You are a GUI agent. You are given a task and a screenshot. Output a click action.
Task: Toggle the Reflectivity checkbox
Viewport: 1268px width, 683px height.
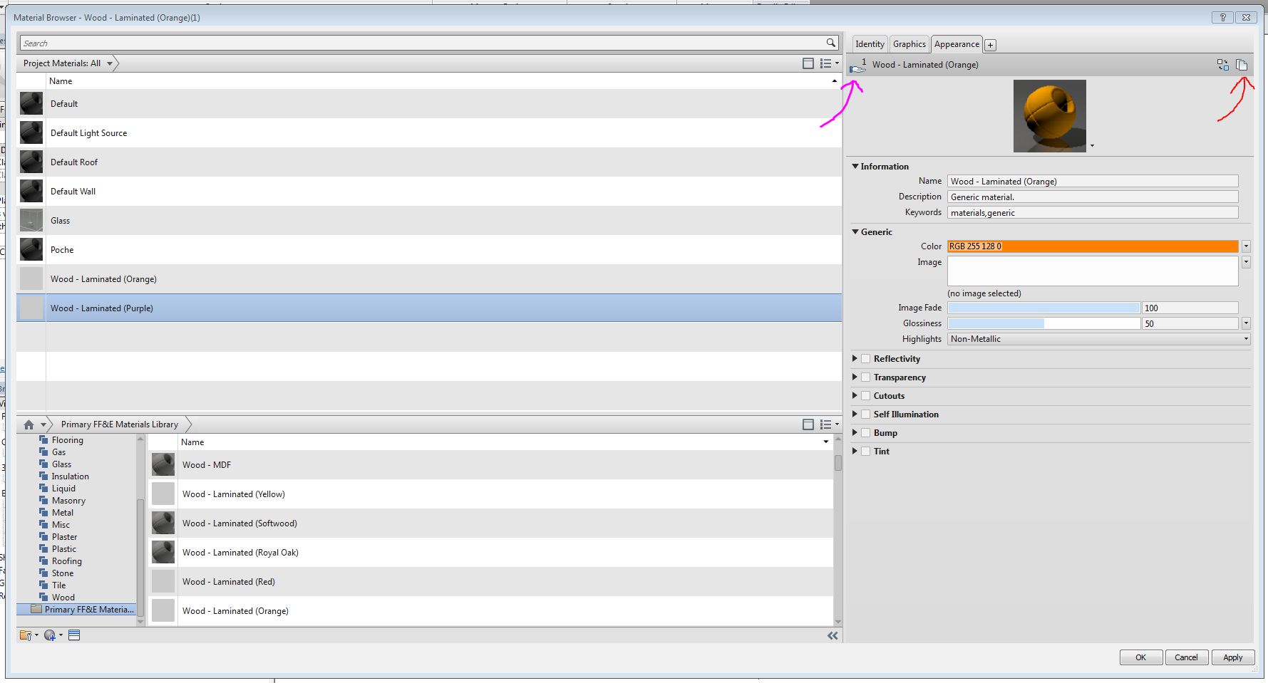click(865, 359)
